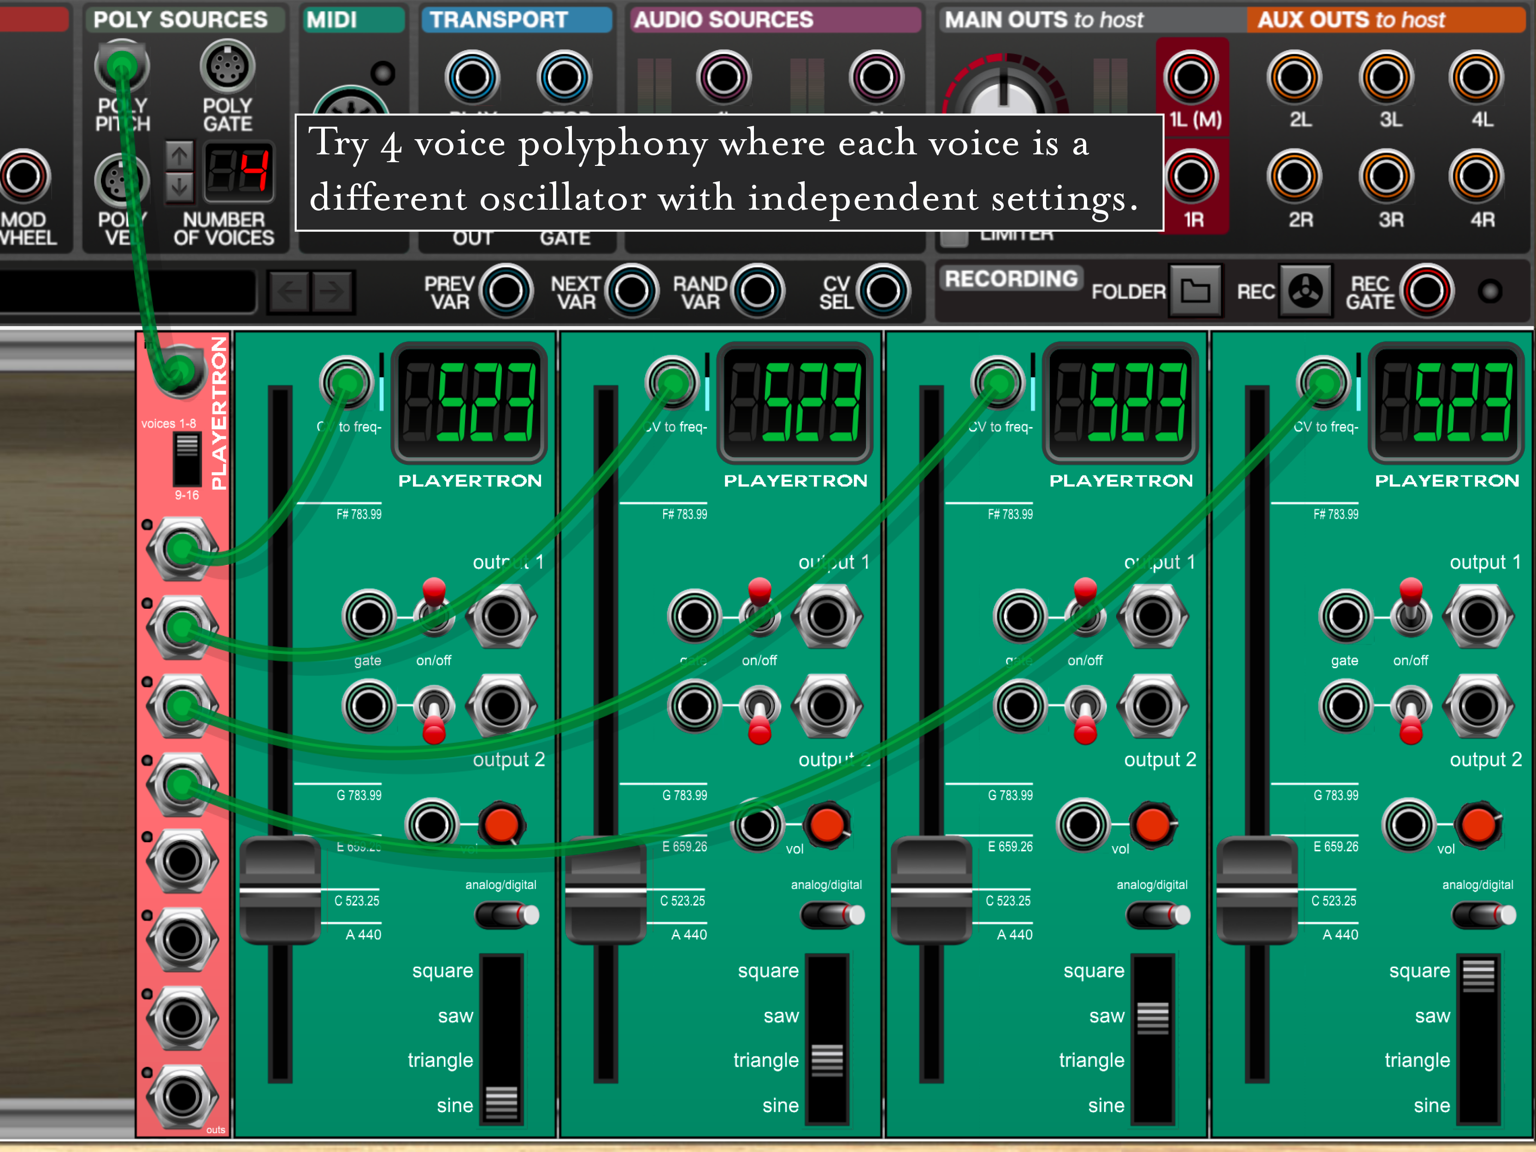Click the CV SEL input jack
Image resolution: width=1536 pixels, height=1152 pixels.
pos(883,291)
